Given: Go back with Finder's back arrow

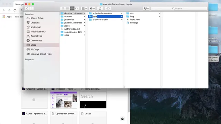Looking at the screenshot, I should [x=27, y=8].
